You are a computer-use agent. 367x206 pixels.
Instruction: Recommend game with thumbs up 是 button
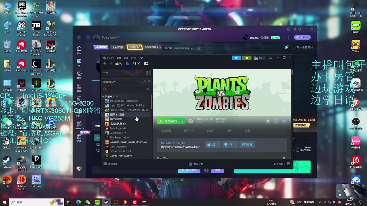click(213, 144)
